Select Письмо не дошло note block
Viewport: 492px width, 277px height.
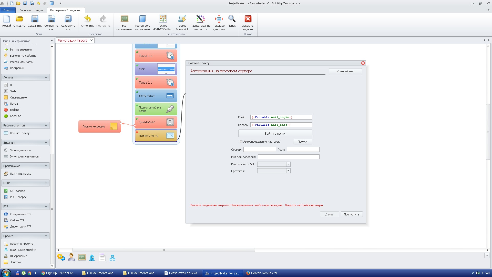click(99, 126)
